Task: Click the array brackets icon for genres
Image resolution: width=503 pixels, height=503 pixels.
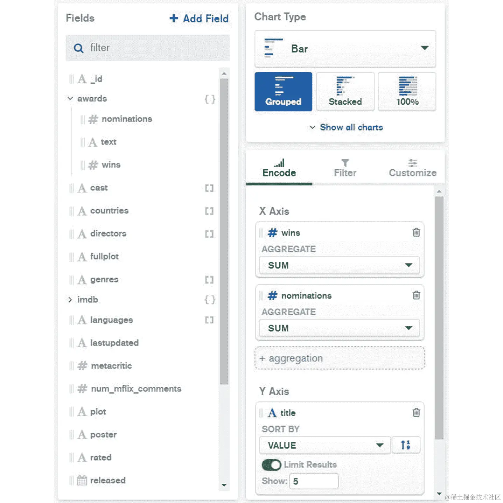Action: click(209, 280)
